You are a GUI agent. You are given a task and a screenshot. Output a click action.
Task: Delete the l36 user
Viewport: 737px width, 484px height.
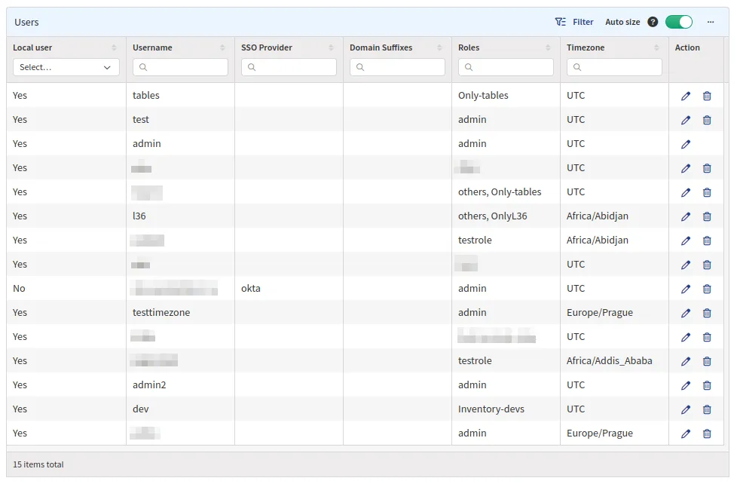pos(707,216)
